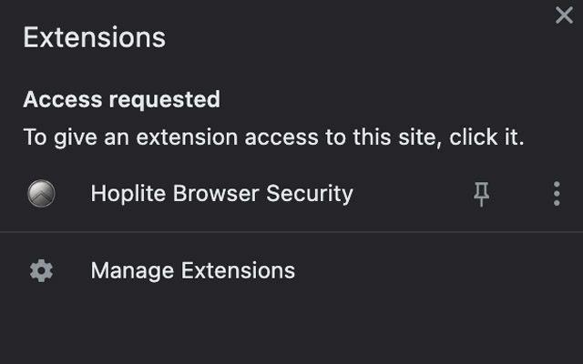Click the divider line above Manage Extensions
The width and height of the screenshot is (583, 364).
[x=291, y=232]
